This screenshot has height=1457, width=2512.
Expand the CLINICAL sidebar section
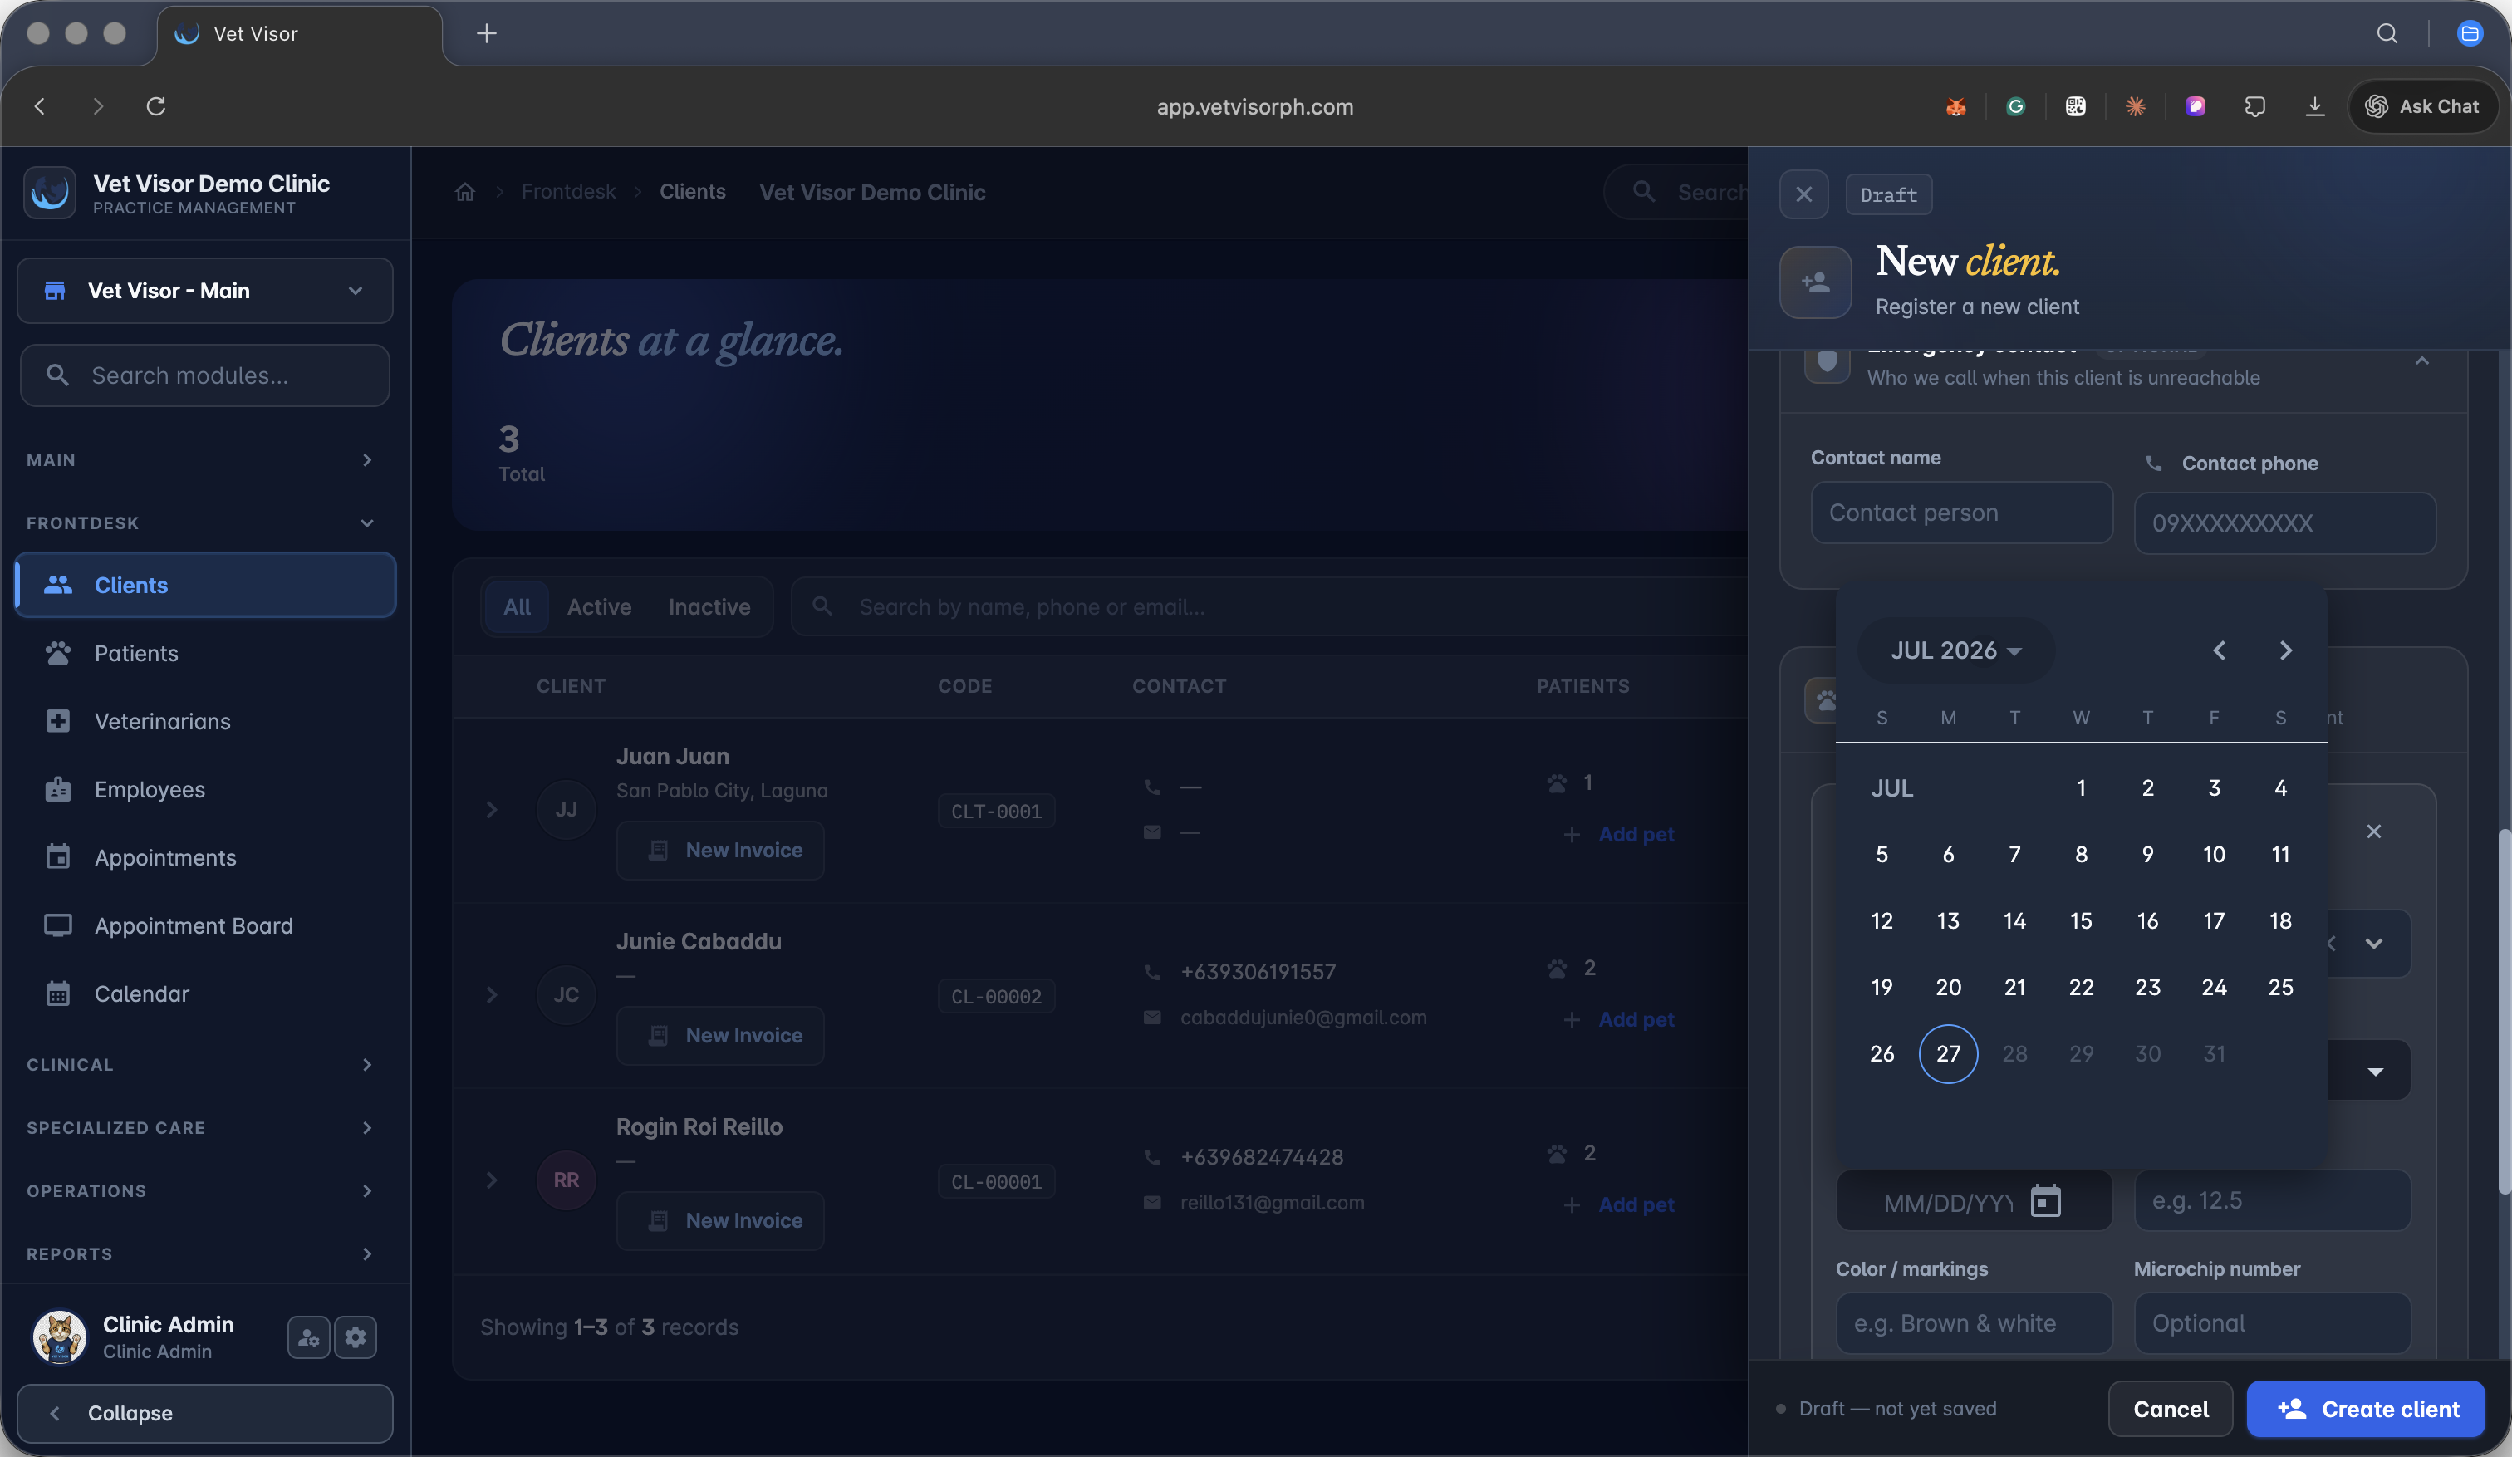(x=200, y=1064)
